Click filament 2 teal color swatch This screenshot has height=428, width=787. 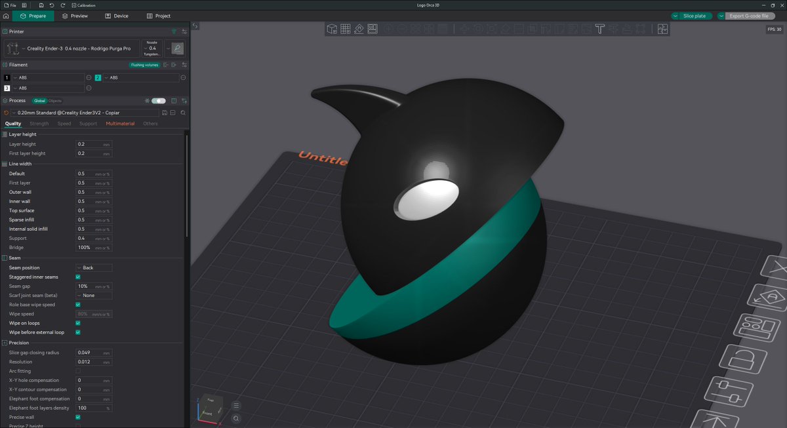98,77
